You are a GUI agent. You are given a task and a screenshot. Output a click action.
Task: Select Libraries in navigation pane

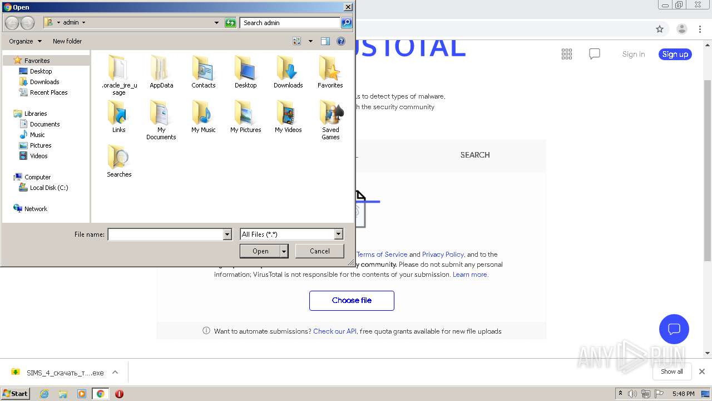click(x=36, y=114)
